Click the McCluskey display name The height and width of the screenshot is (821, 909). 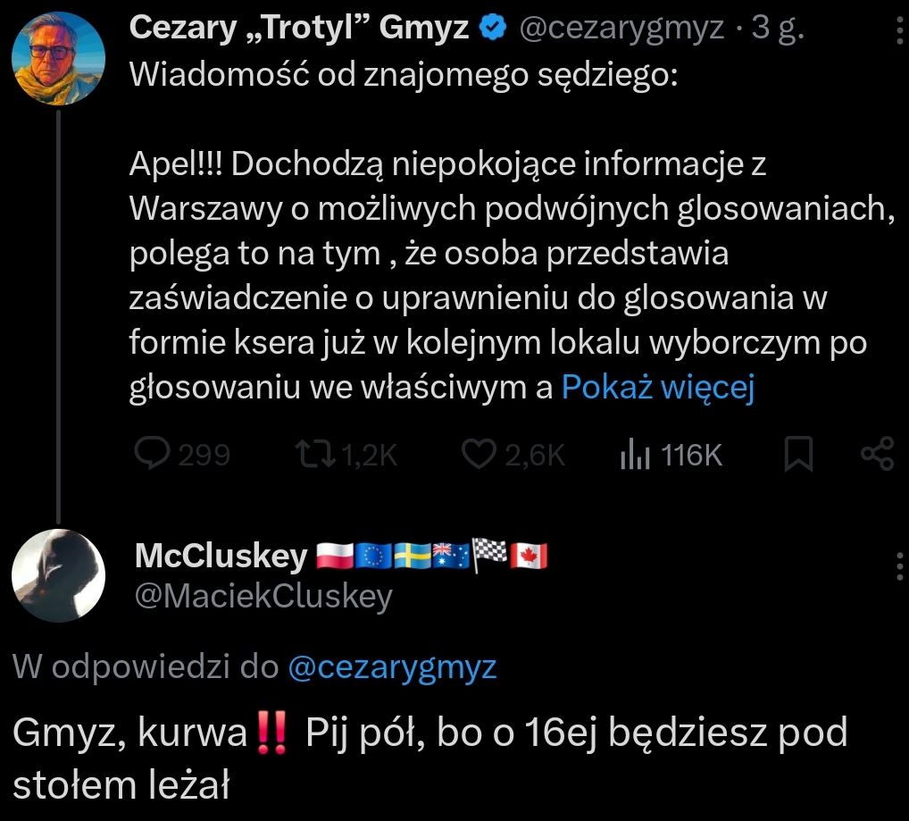[x=221, y=556]
